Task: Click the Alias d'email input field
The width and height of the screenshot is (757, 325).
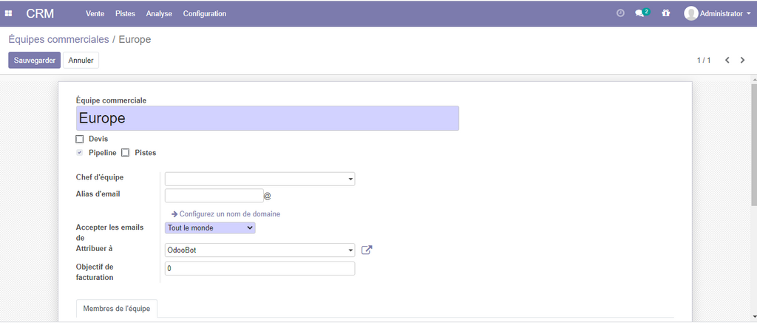Action: point(214,196)
